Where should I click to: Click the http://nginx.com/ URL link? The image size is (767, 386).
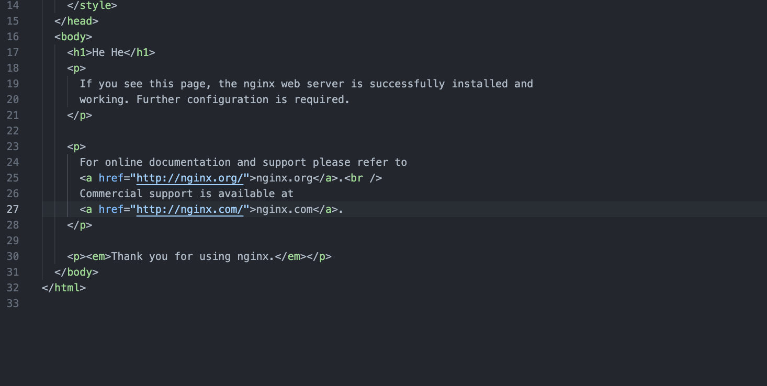190,209
